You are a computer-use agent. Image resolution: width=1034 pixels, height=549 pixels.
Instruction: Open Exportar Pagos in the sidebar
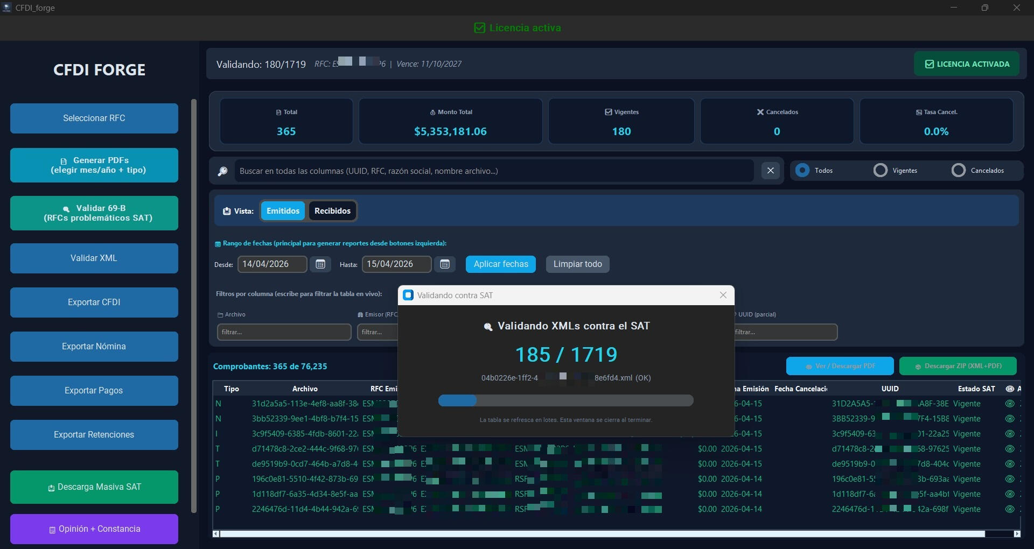tap(94, 391)
